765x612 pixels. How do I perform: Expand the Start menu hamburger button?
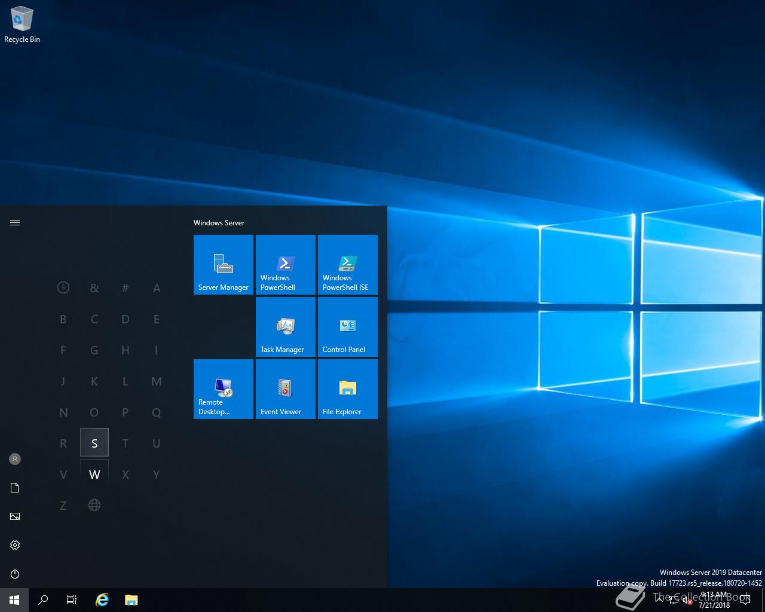pos(15,222)
